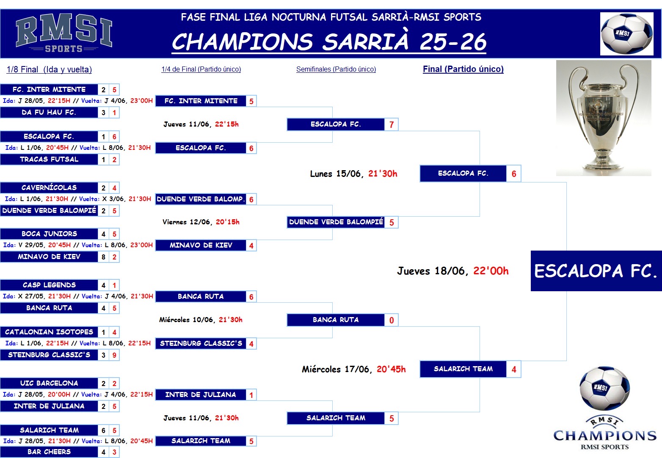Select FC. INTER MITENTE in round of 16
662x458 pixels.
pos(49,89)
